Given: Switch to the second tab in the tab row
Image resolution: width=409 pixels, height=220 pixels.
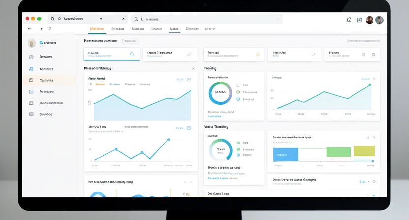Looking at the screenshot, I should 118,29.
